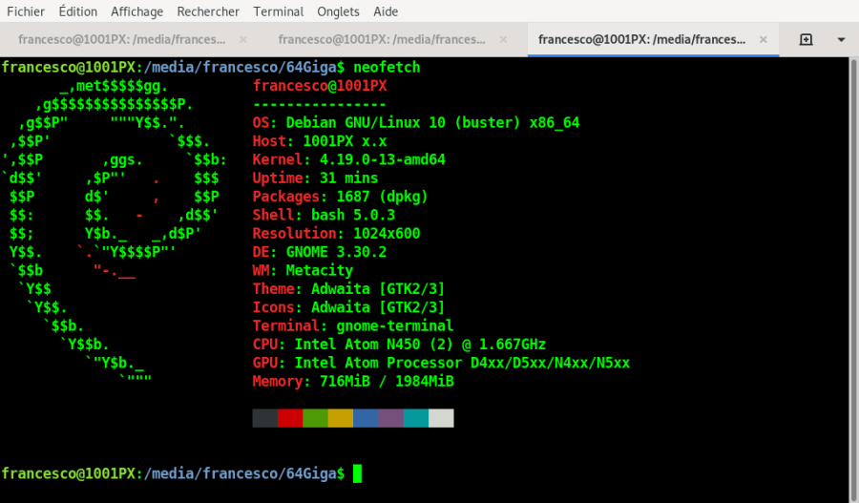Click the red color block in neofetch palette
Viewport: 859px width, 503px height.
click(290, 418)
